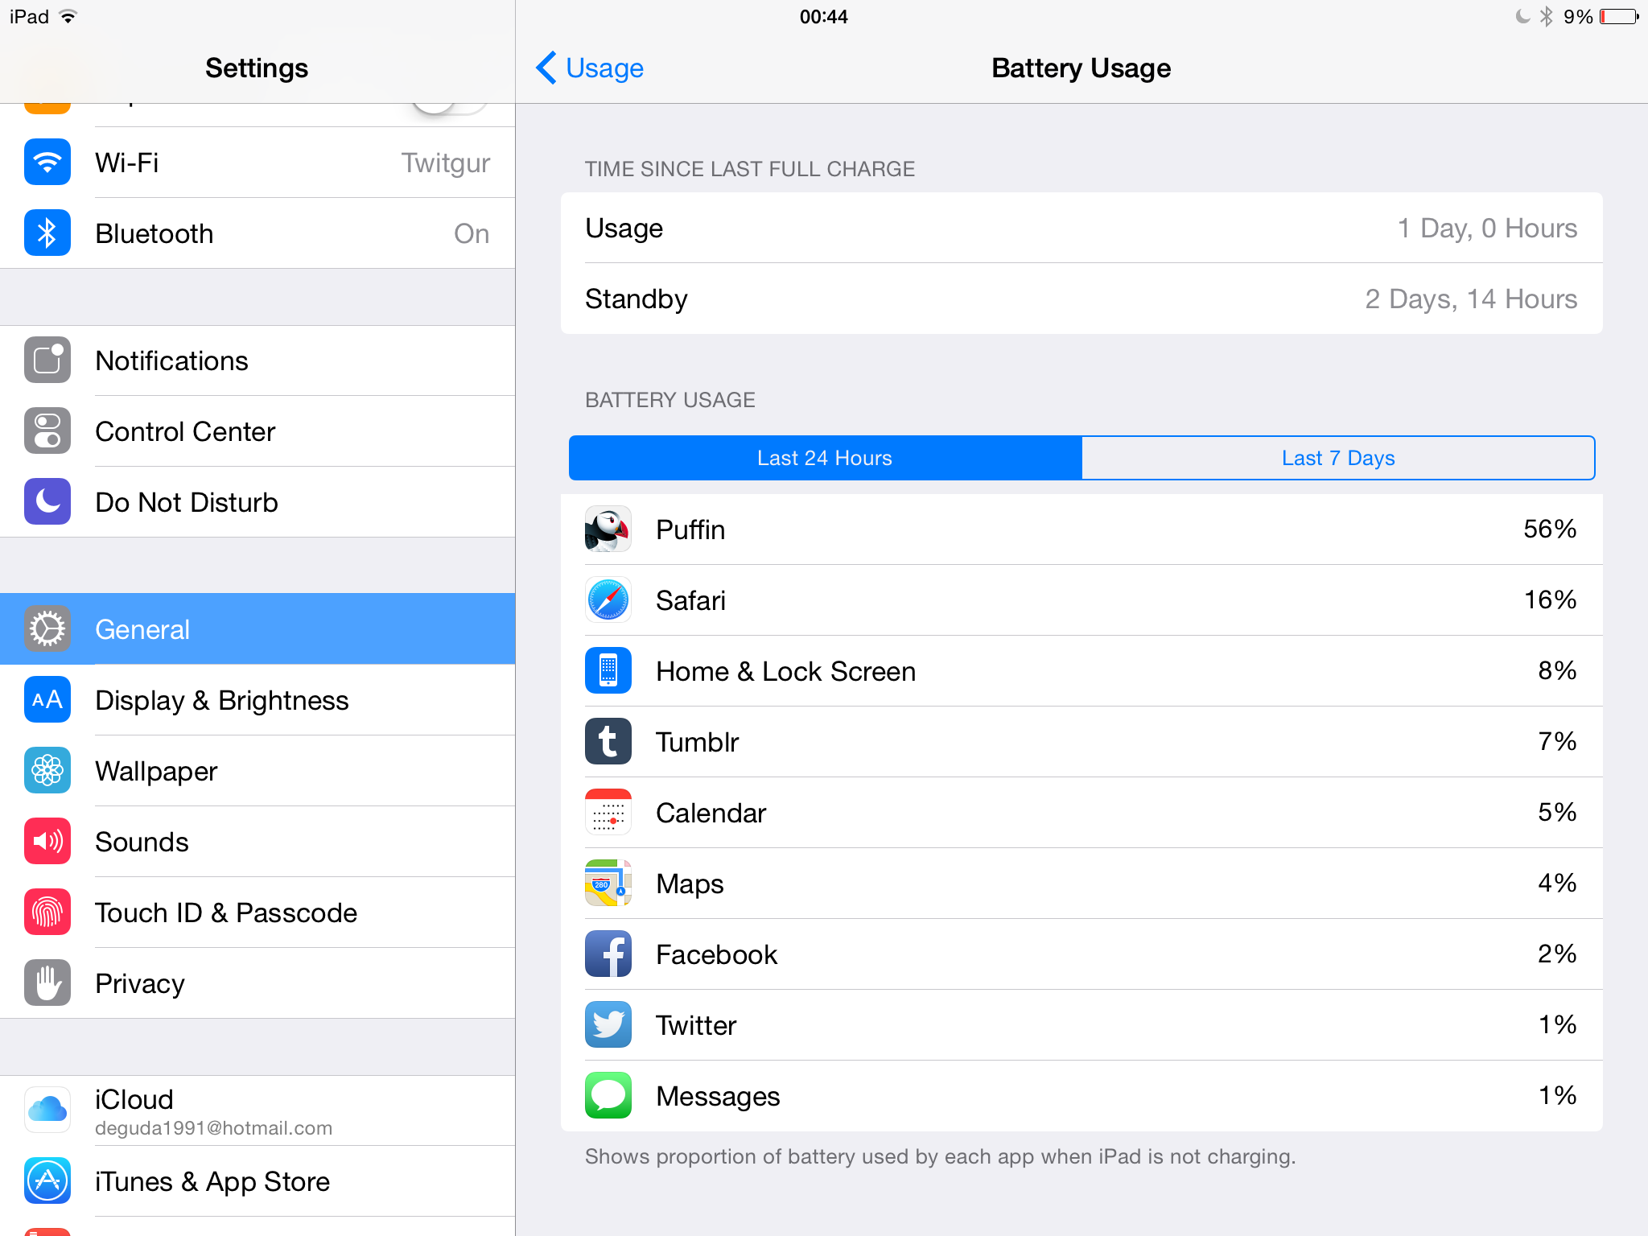Select the Last 24 Hours tab
1648x1236 pixels.
825,458
